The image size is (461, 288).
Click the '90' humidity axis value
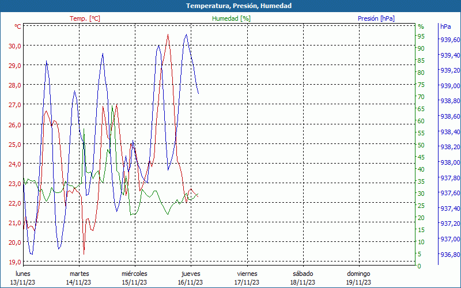(x=421, y=48)
